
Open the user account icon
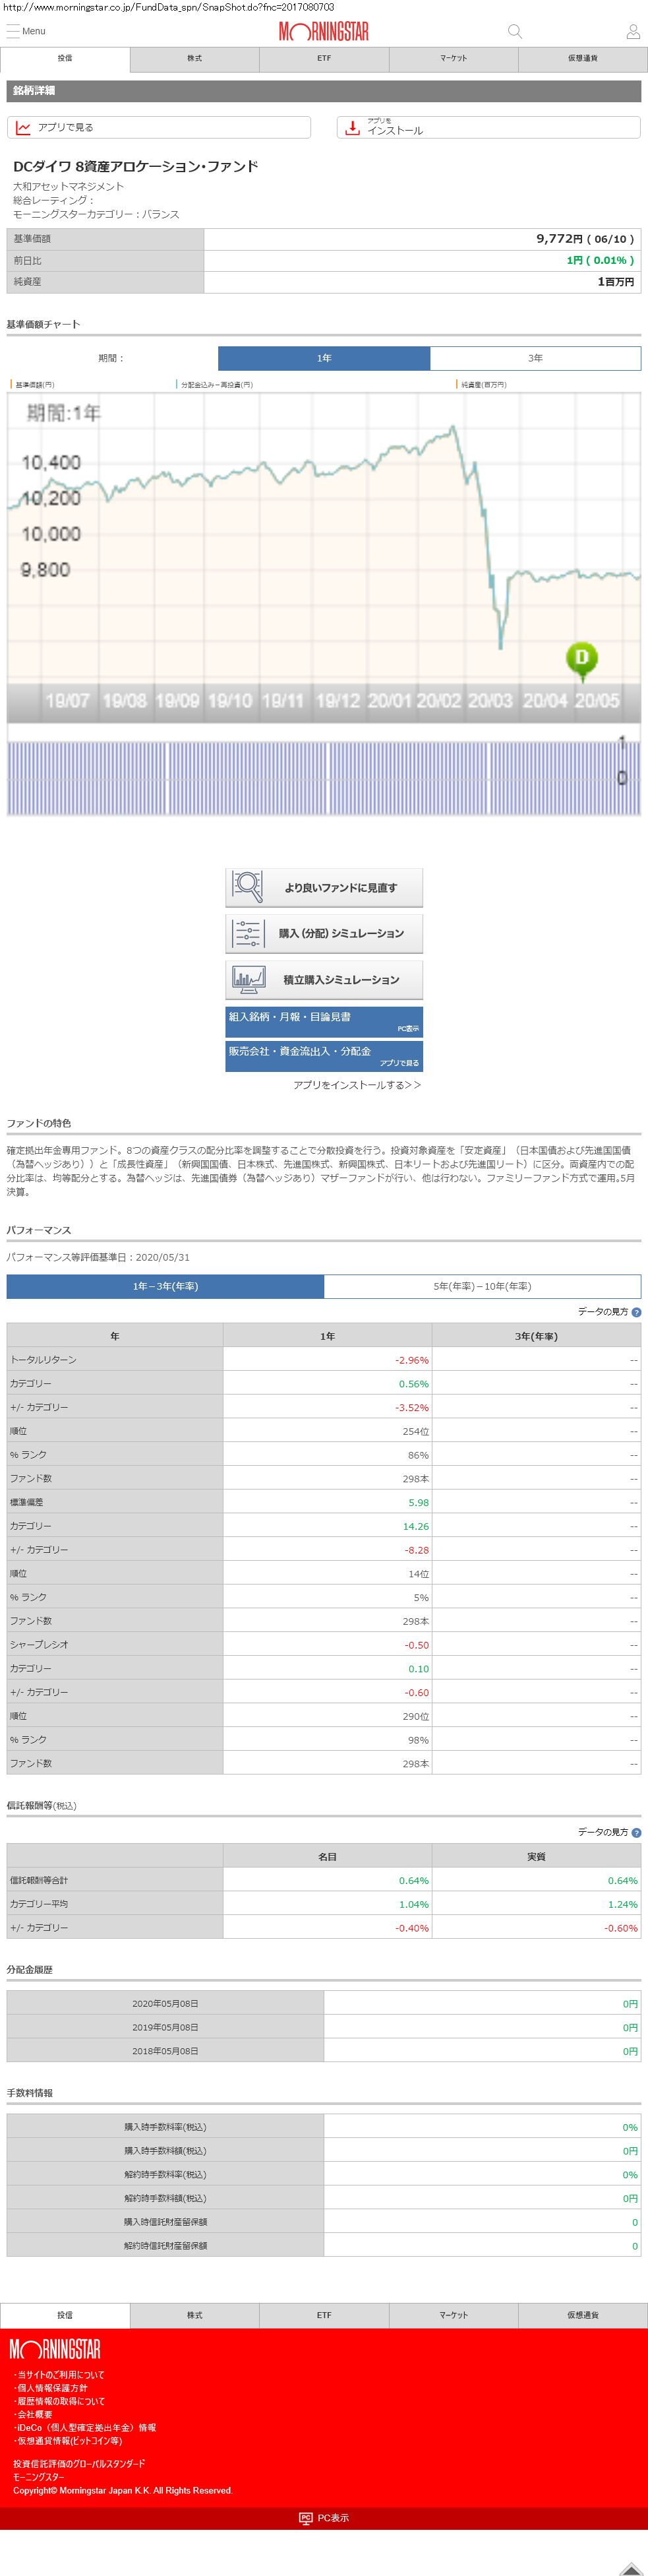click(x=632, y=32)
